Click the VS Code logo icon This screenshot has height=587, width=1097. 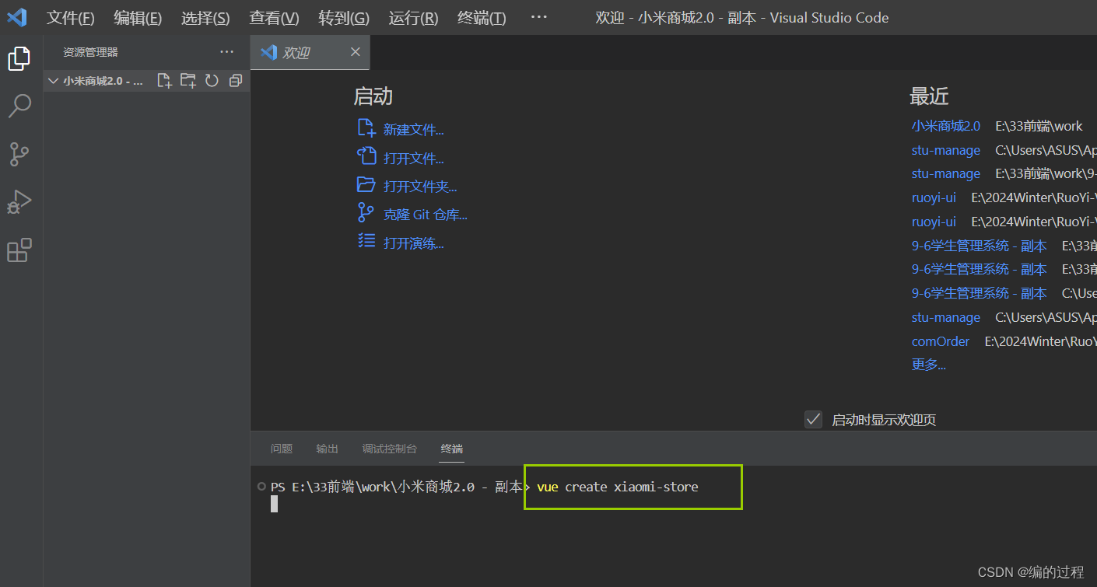(17, 17)
